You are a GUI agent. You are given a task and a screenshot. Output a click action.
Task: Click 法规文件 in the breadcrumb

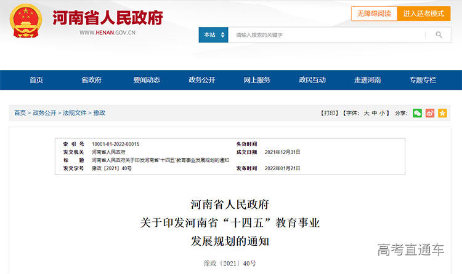tap(75, 113)
